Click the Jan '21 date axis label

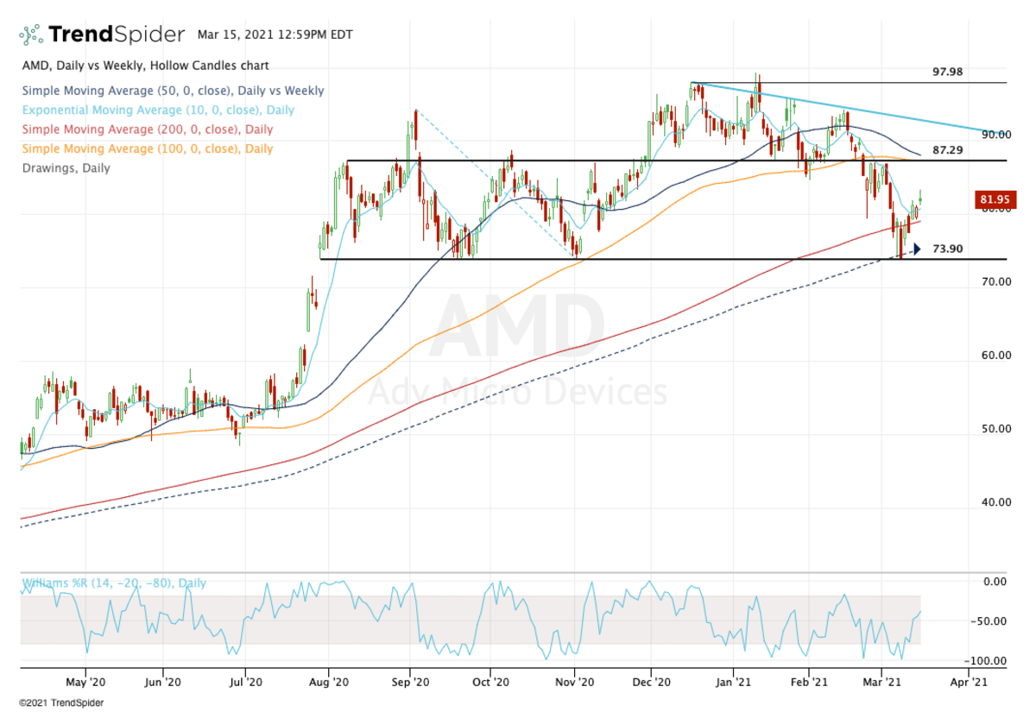pyautogui.click(x=733, y=681)
